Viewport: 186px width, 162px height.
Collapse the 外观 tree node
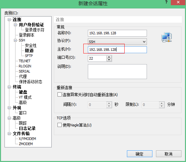point(9,108)
